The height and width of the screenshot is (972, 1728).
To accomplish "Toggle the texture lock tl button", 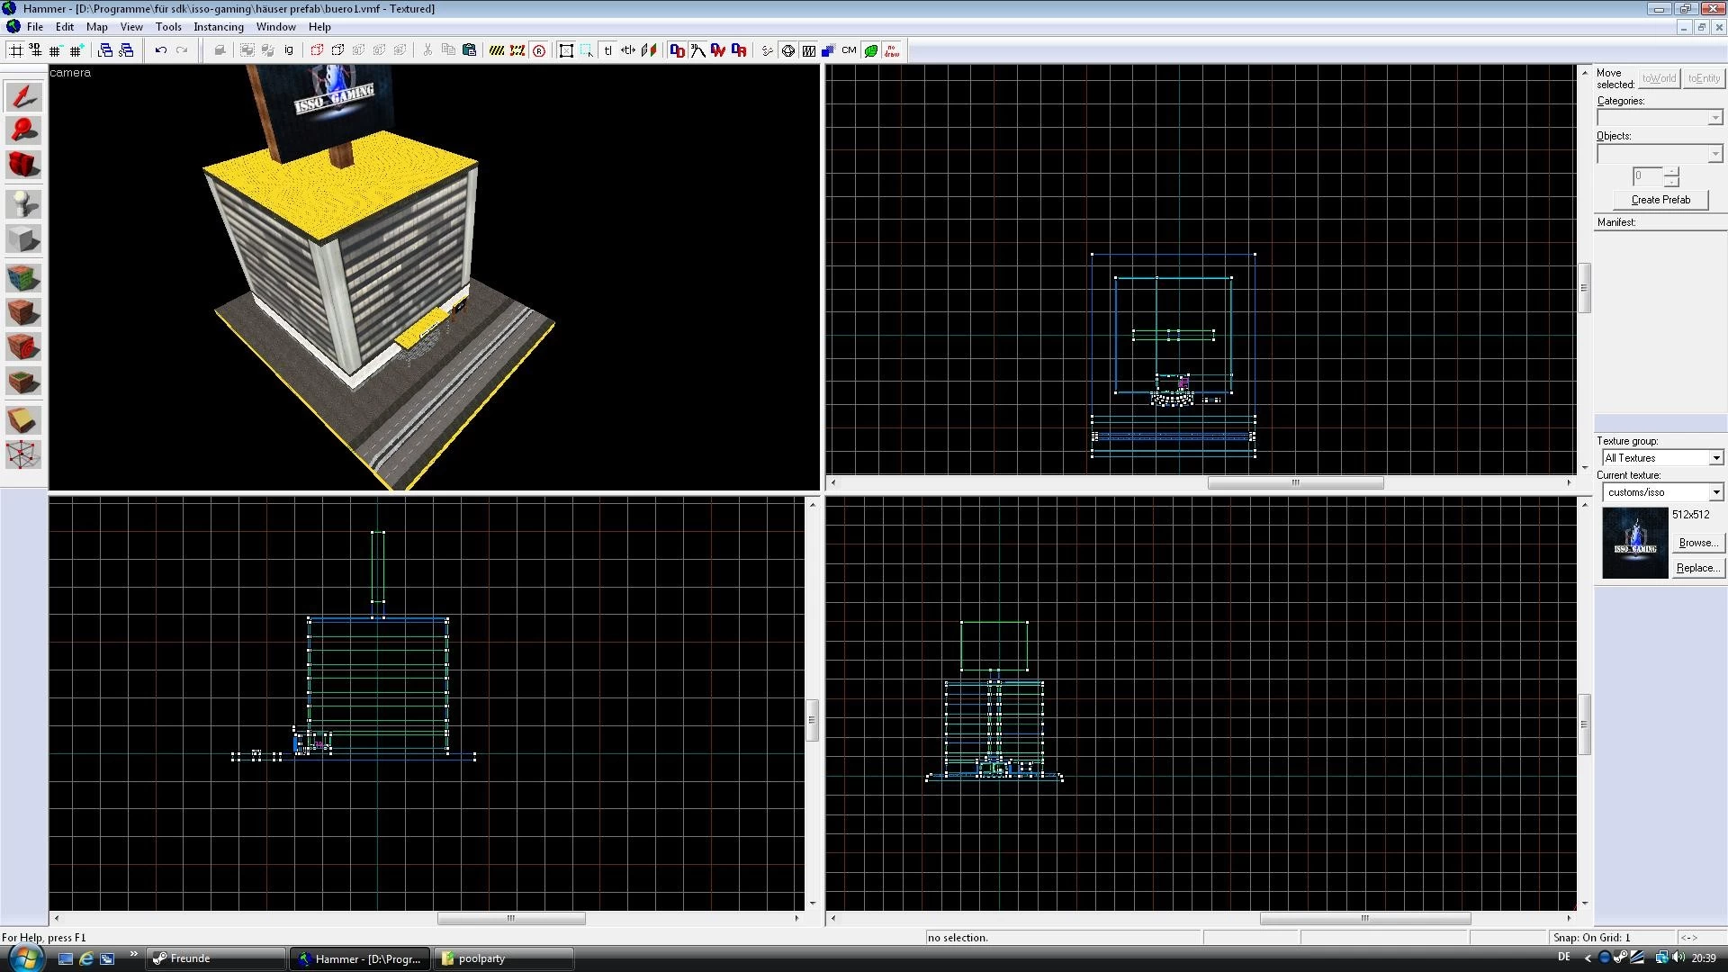I will pyautogui.click(x=607, y=50).
